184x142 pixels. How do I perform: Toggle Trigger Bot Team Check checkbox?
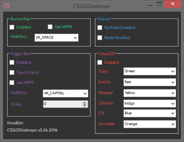(x=12, y=72)
